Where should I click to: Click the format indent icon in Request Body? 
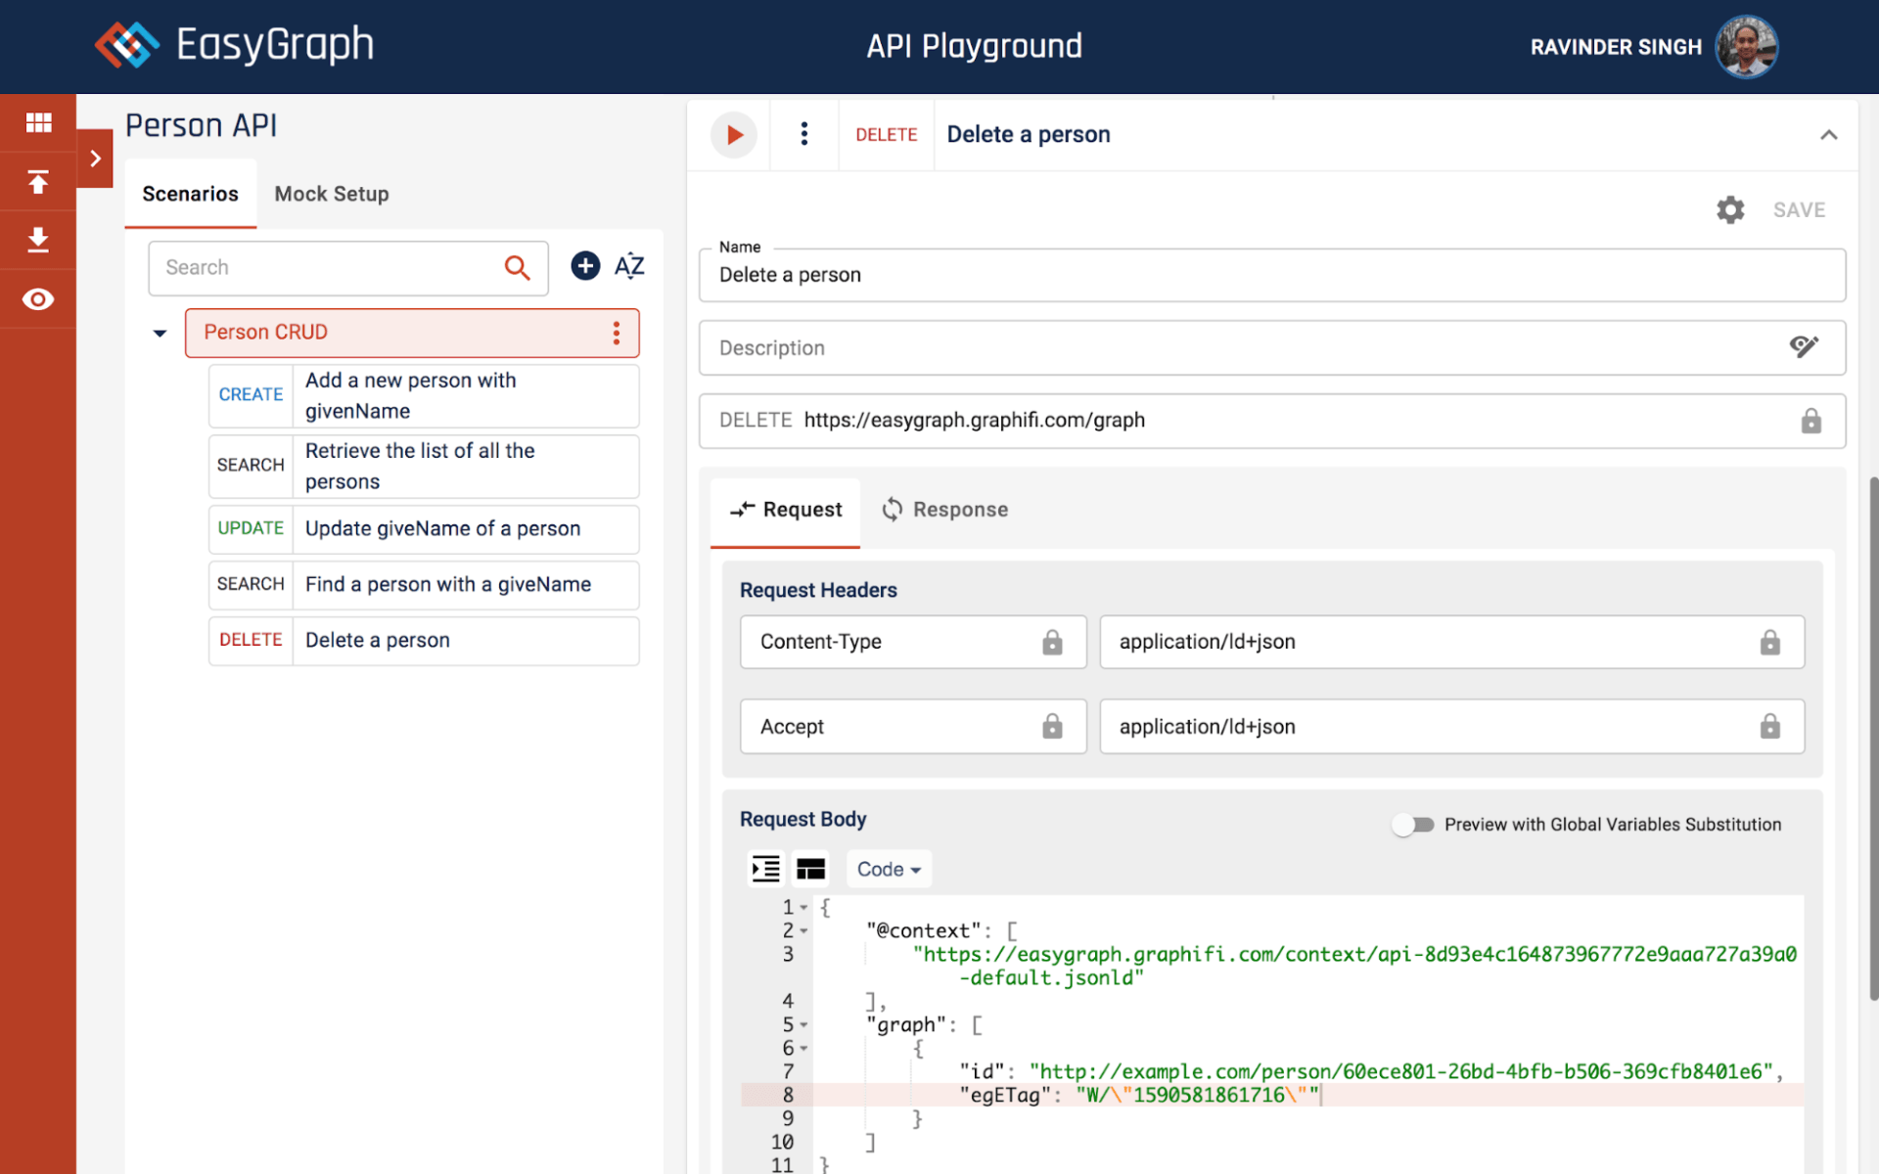765,869
